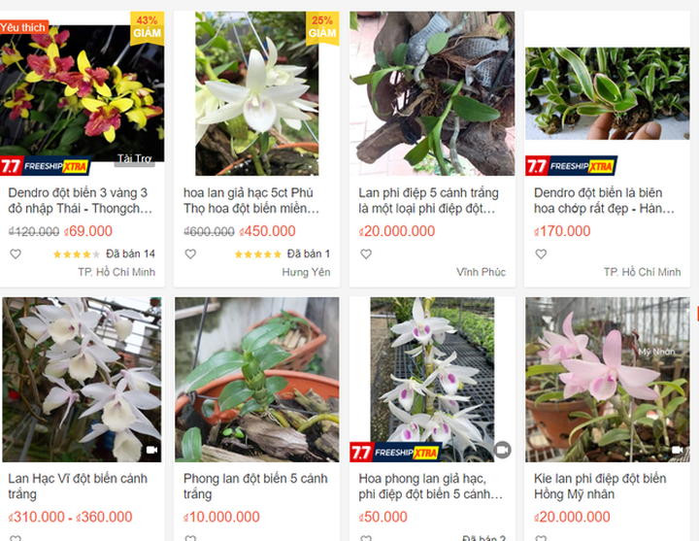Image resolution: width=699 pixels, height=541 pixels.
Task: Click video icon on Hồng Mỹ nhân image
Action: pyautogui.click(x=678, y=450)
